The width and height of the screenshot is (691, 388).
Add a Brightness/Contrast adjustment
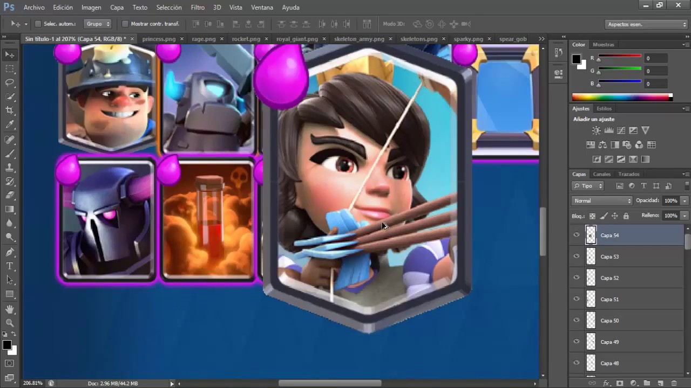point(596,130)
